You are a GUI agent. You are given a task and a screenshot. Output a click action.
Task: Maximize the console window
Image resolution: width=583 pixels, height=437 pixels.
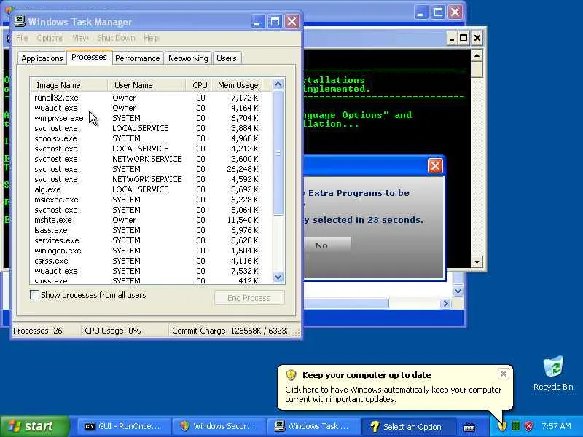pyautogui.click(x=463, y=39)
